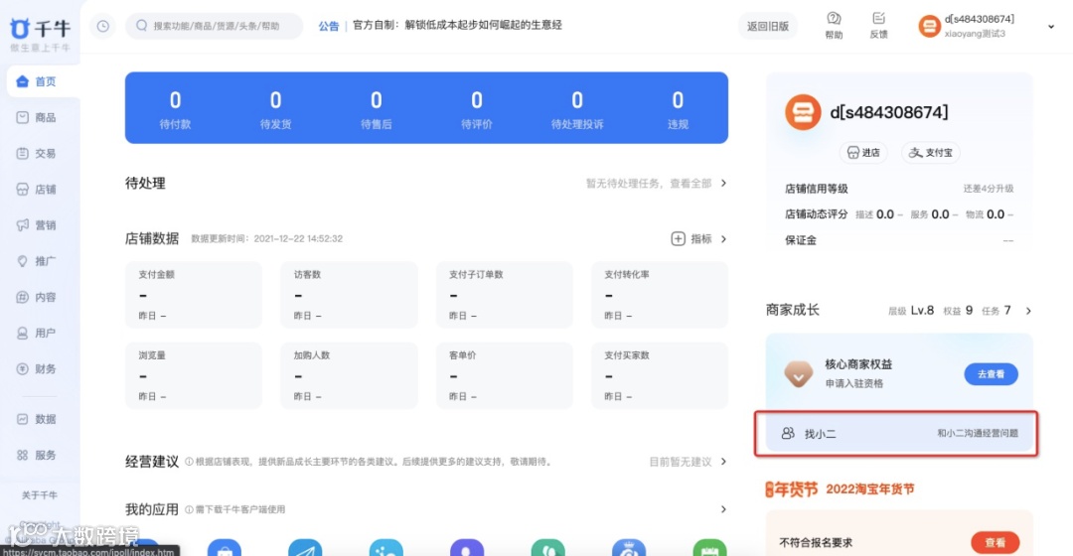Viewport: 1073px width, 556px height.
Task: Click the 经营建议 info icon
Action: 189,462
